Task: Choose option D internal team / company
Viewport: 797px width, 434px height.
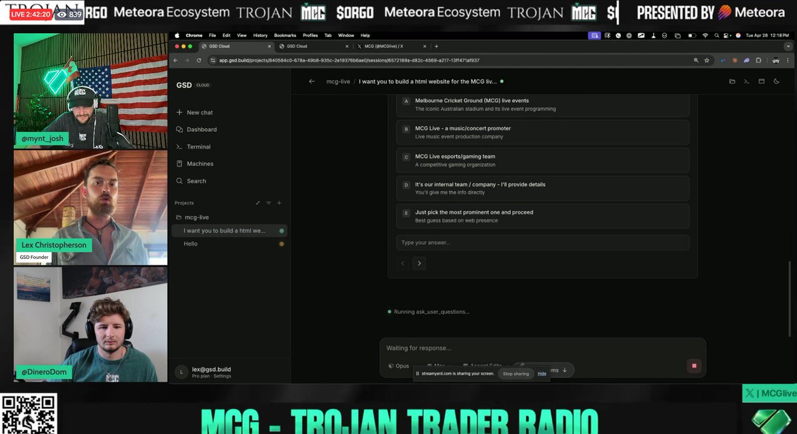Action: click(x=543, y=188)
